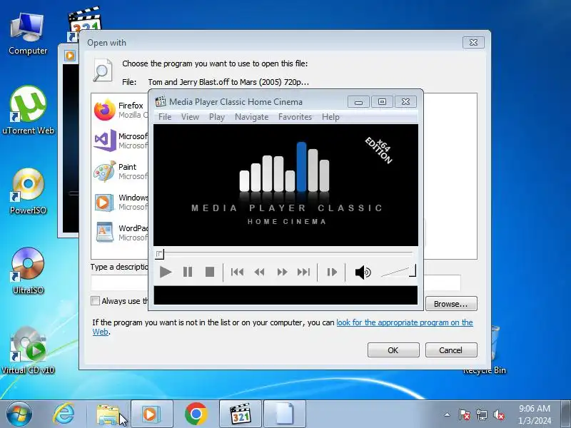Viewport: 571px width, 428px height.
Task: Close the Open with dialog
Action: point(473,43)
